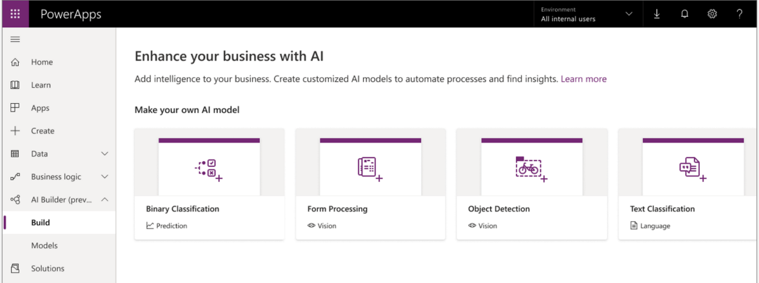Click the download arrow icon in header
Image resolution: width=759 pixels, height=283 pixels.
[x=657, y=14]
